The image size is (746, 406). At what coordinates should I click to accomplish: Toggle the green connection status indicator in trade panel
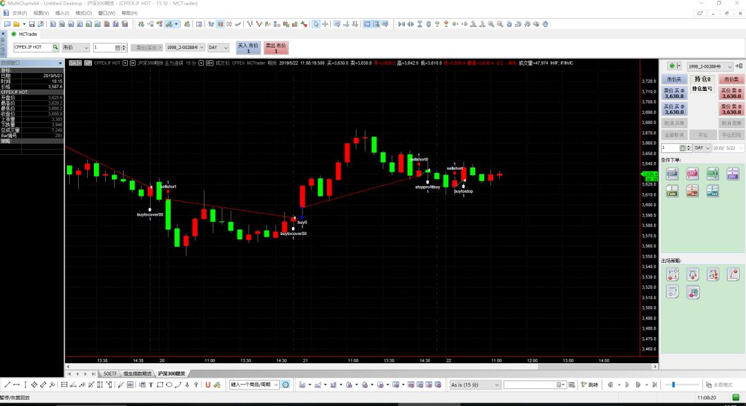672,66
